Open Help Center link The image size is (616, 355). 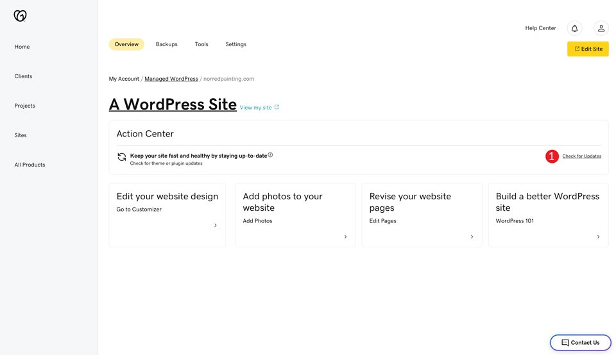coord(540,28)
